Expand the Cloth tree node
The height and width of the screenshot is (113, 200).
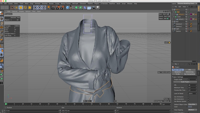pos(174,17)
